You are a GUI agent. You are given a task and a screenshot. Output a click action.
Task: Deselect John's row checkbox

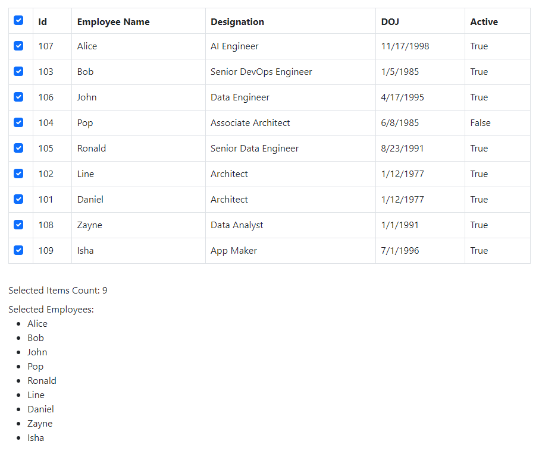(x=18, y=96)
